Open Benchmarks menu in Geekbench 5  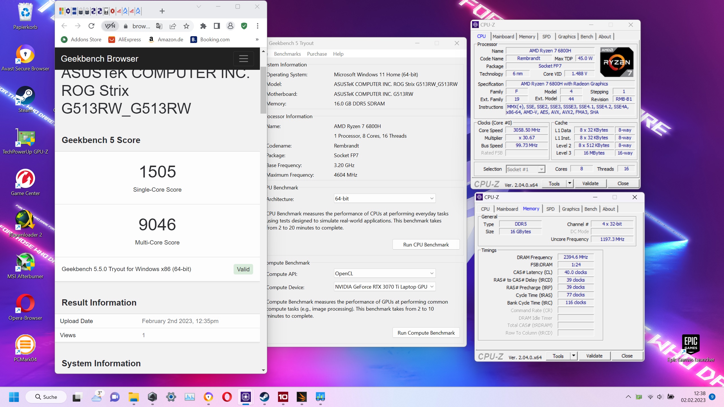pyautogui.click(x=287, y=54)
